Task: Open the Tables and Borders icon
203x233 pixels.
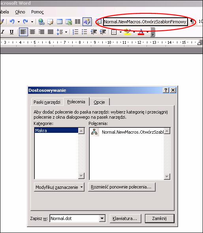Action: (x=50, y=22)
